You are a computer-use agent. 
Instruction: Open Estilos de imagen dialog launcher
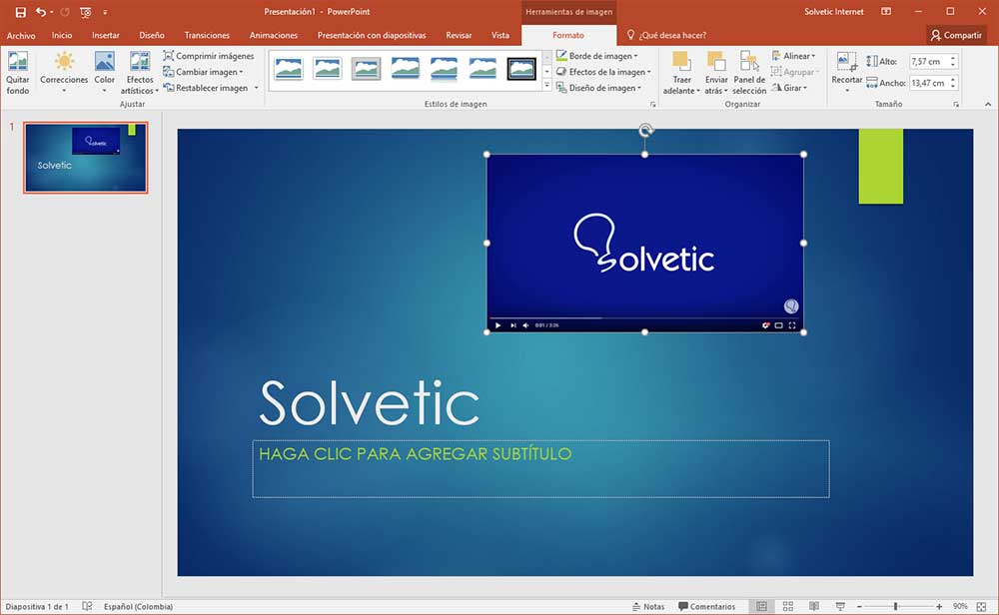pos(652,105)
